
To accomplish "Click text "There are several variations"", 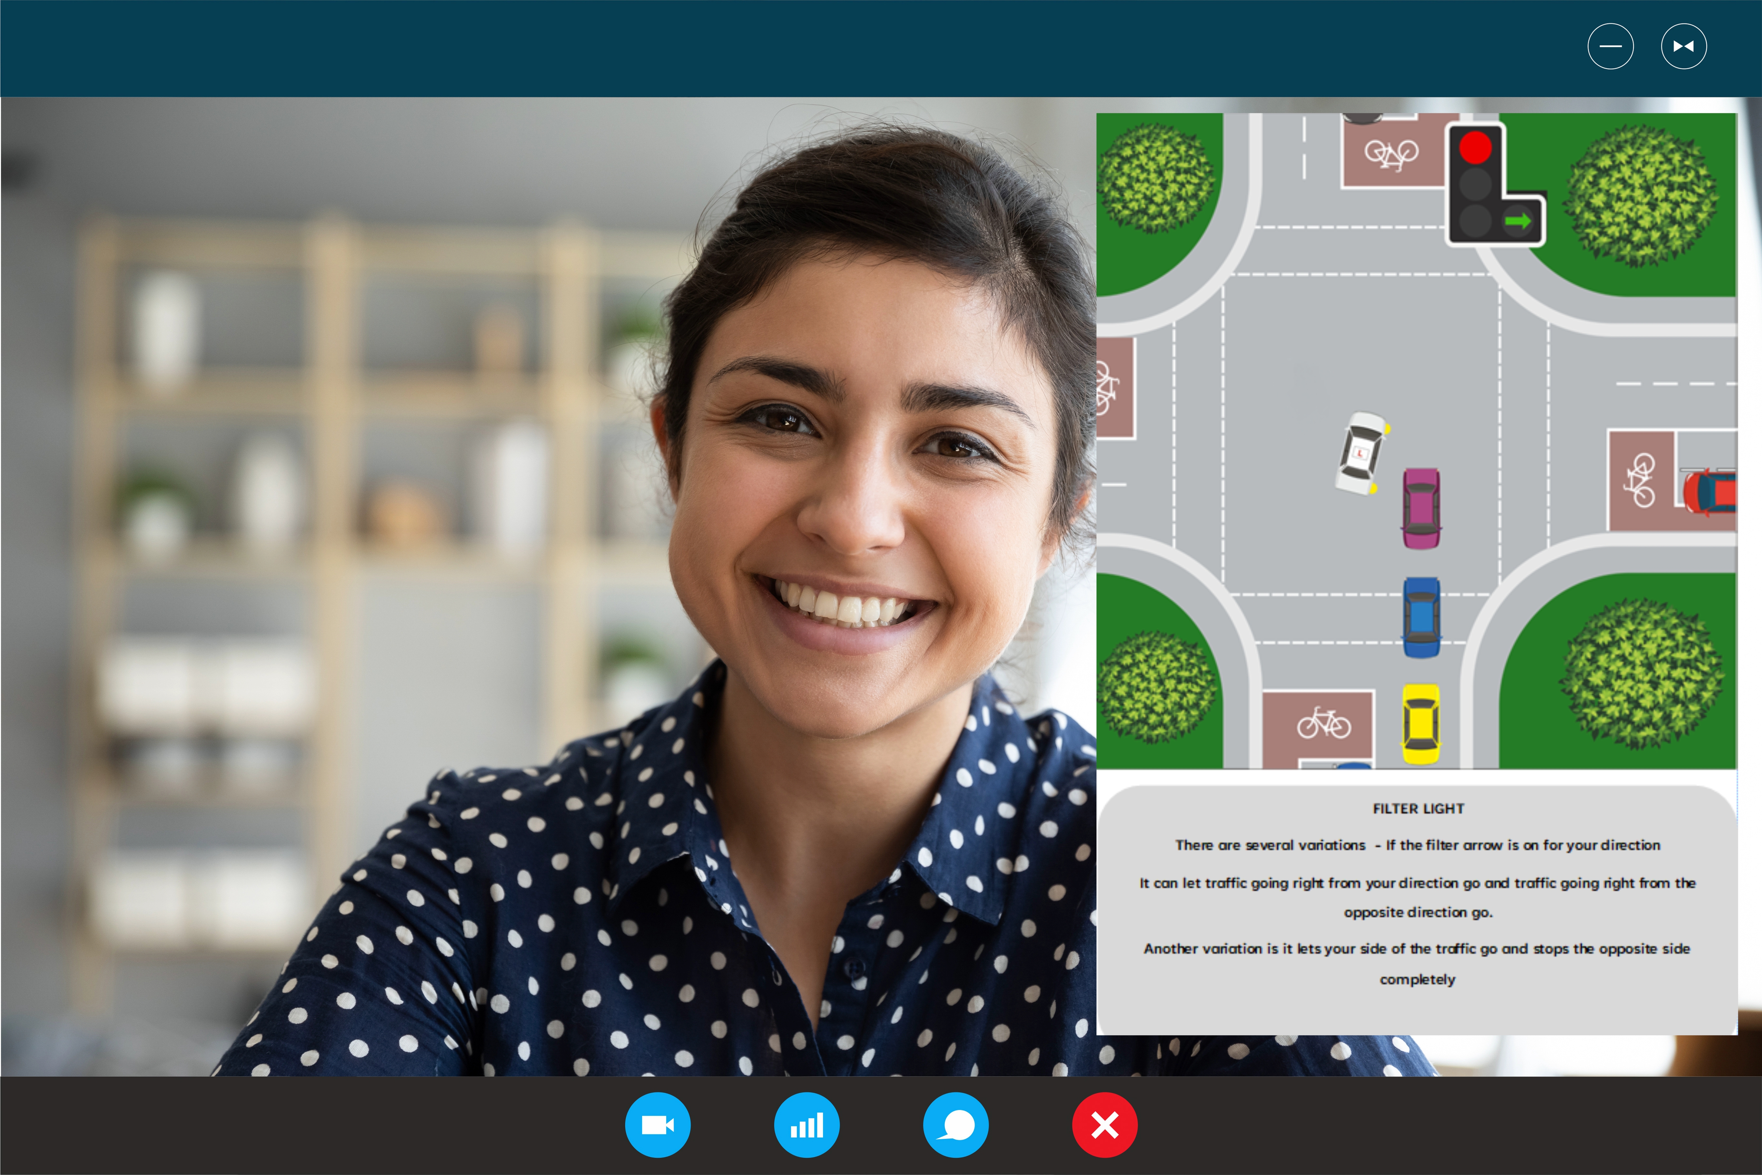I will [x=1271, y=845].
